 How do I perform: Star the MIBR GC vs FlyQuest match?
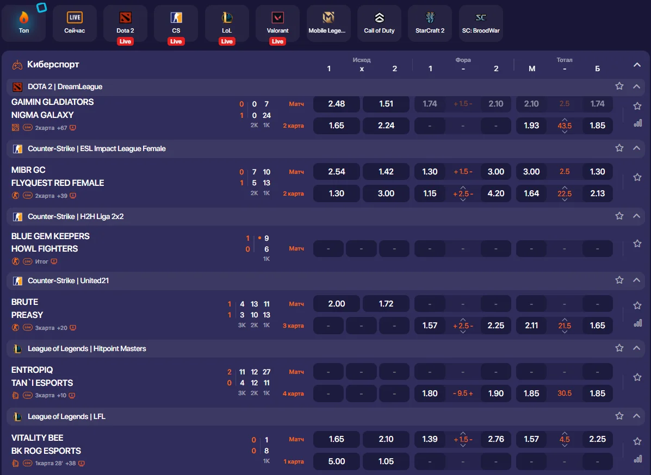point(637,177)
